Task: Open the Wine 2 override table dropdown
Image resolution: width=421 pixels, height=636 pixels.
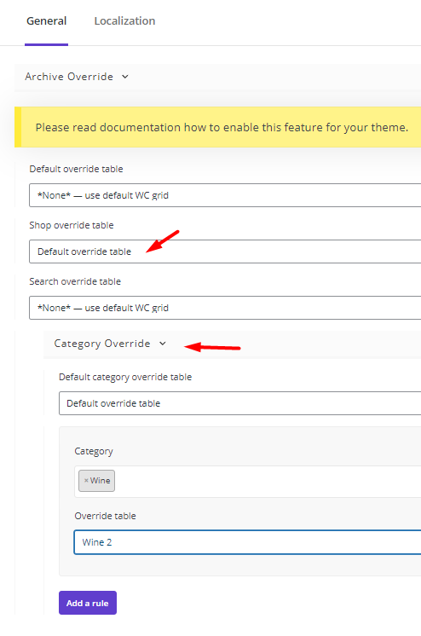Action: pyautogui.click(x=247, y=542)
